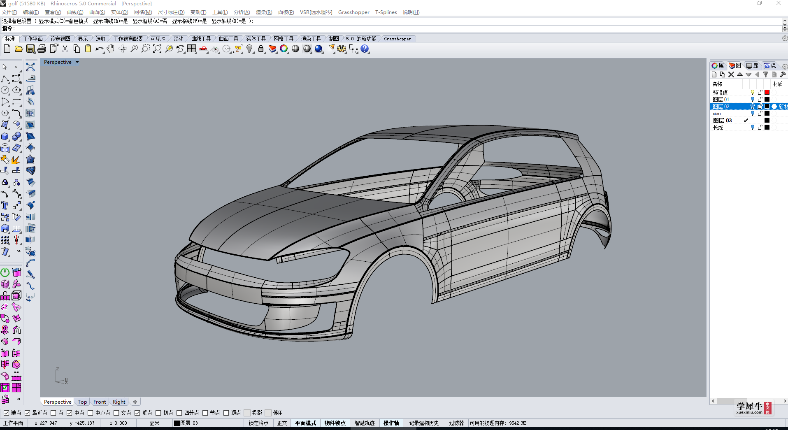Image resolution: width=788 pixels, height=430 pixels.
Task: Enable the 中心点 osnap checkbox
Action: (x=90, y=413)
